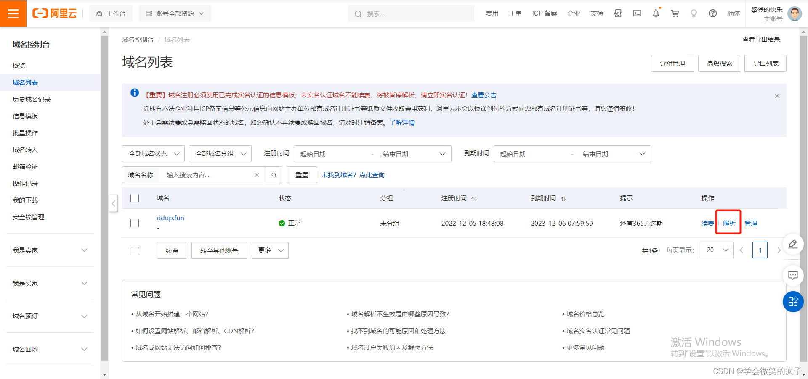Open the 更多 bulk actions dropdown
The width and height of the screenshot is (808, 379).
[x=270, y=250]
